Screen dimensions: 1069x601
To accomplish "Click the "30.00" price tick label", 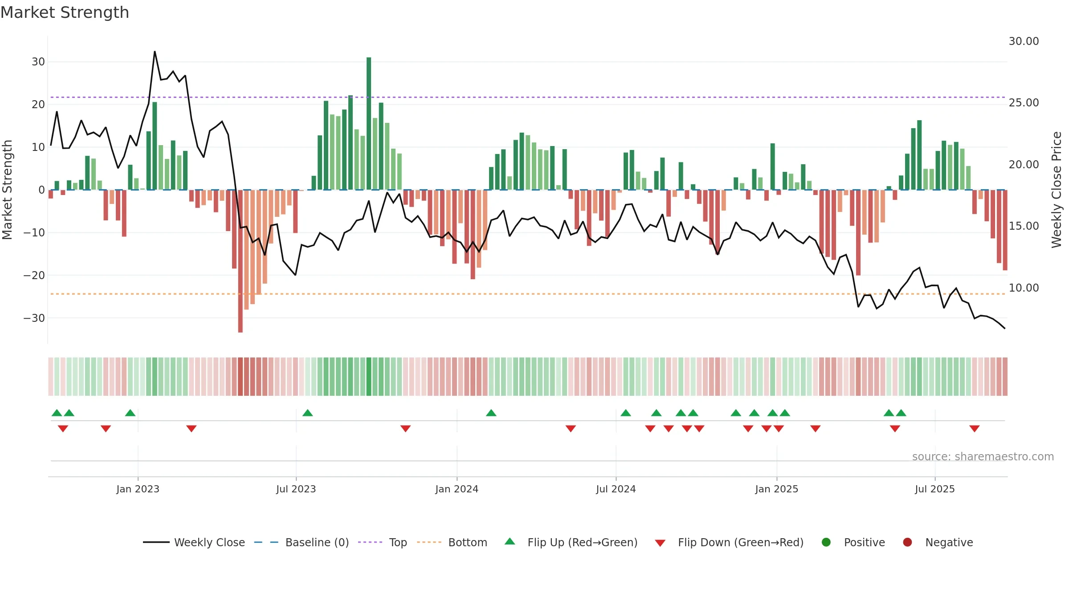I will click(x=1024, y=41).
